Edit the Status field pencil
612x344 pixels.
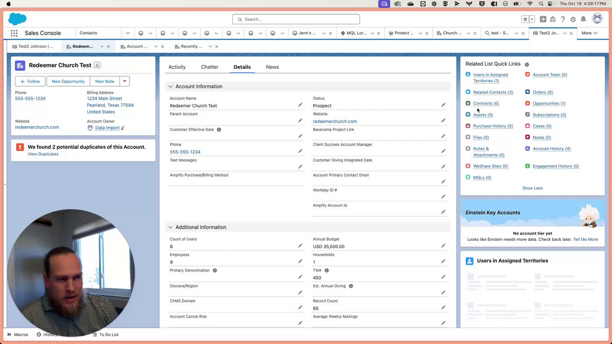[443, 105]
